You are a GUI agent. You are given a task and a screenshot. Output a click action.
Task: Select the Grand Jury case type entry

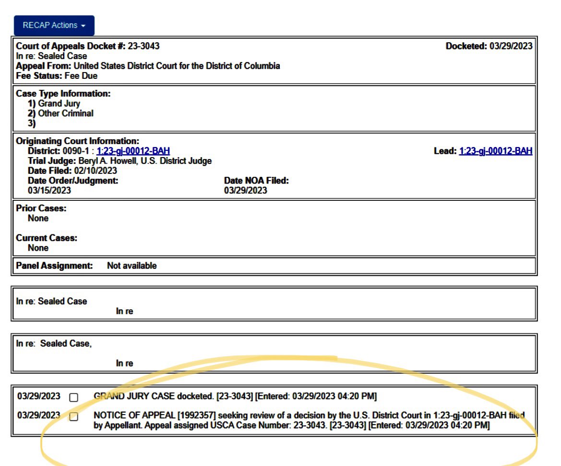pyautogui.click(x=59, y=103)
